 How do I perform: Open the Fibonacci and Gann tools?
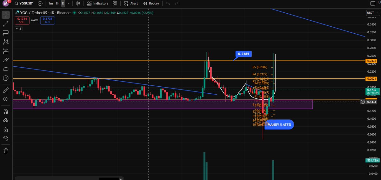pyautogui.click(x=5, y=33)
